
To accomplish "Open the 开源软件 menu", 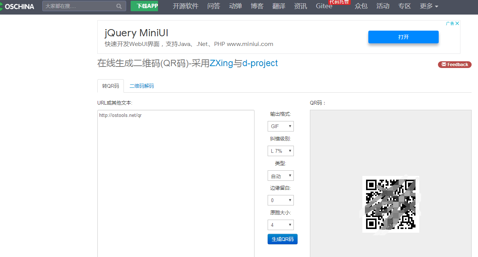I will click(x=186, y=6).
